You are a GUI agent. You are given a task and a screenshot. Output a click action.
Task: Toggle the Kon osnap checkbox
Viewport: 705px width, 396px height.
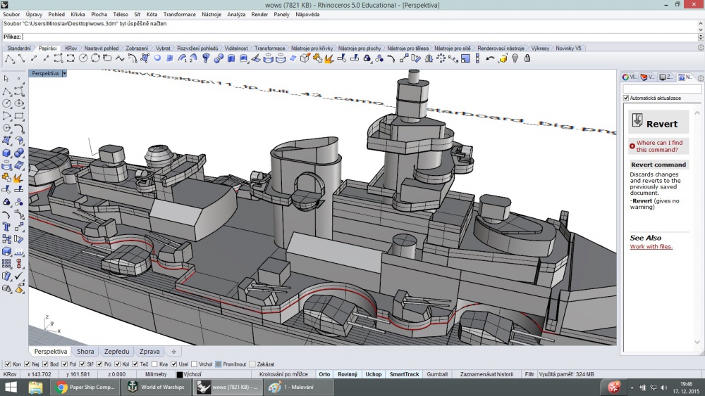point(8,364)
